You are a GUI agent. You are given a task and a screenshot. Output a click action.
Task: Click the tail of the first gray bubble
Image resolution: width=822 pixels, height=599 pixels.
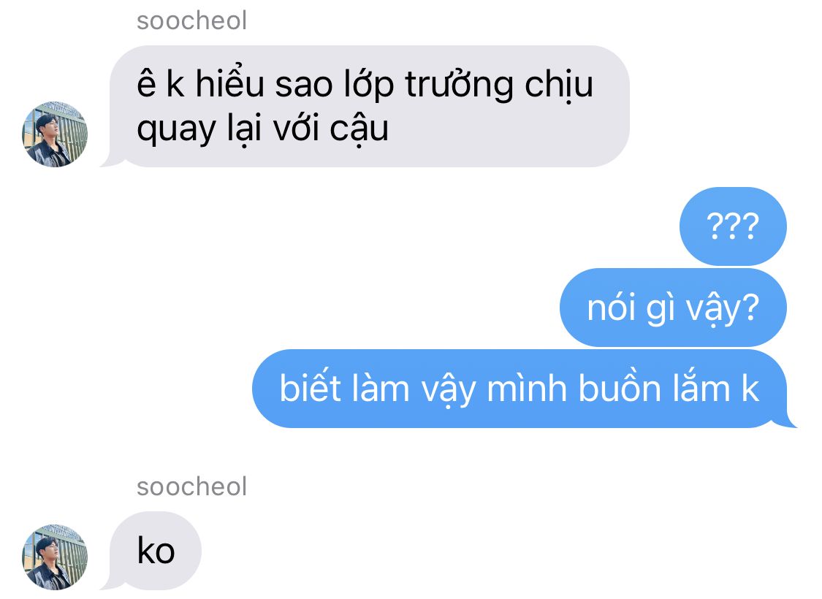pyautogui.click(x=107, y=161)
